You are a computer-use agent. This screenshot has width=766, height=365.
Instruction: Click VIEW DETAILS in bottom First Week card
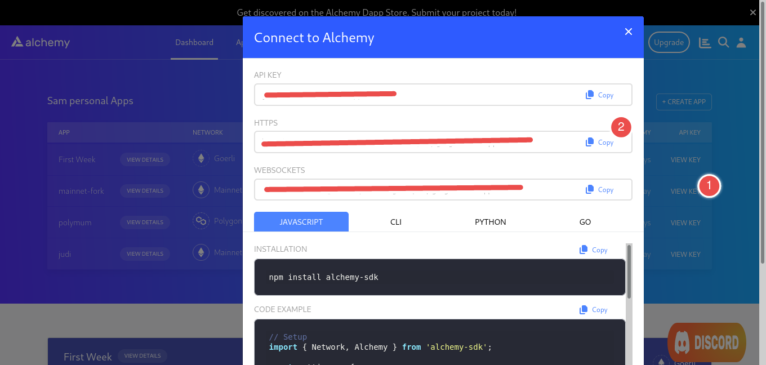(x=142, y=355)
